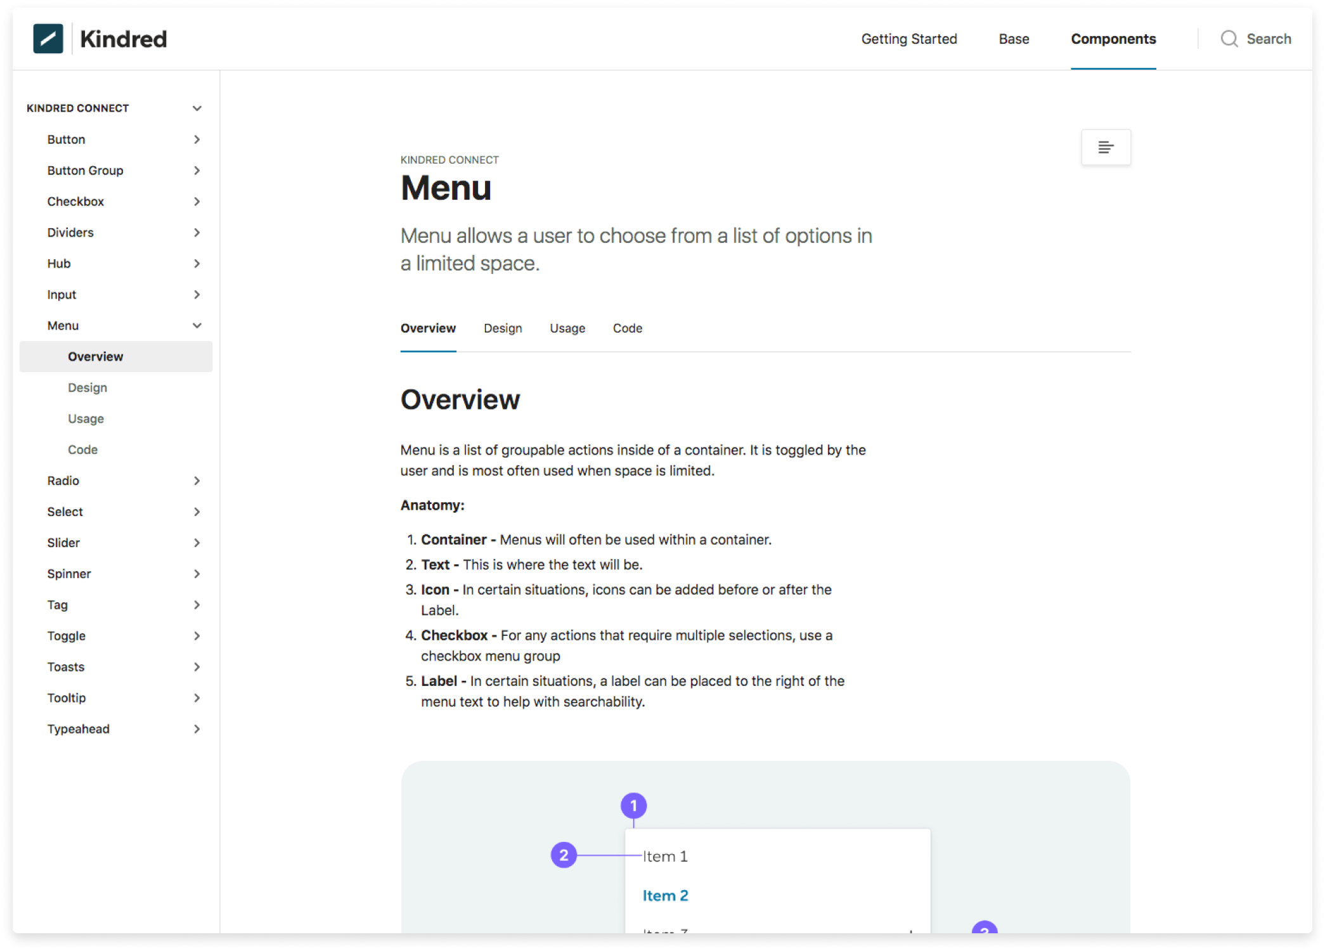Expand the Button chevron in sidebar
The image size is (1325, 951).
tap(197, 139)
